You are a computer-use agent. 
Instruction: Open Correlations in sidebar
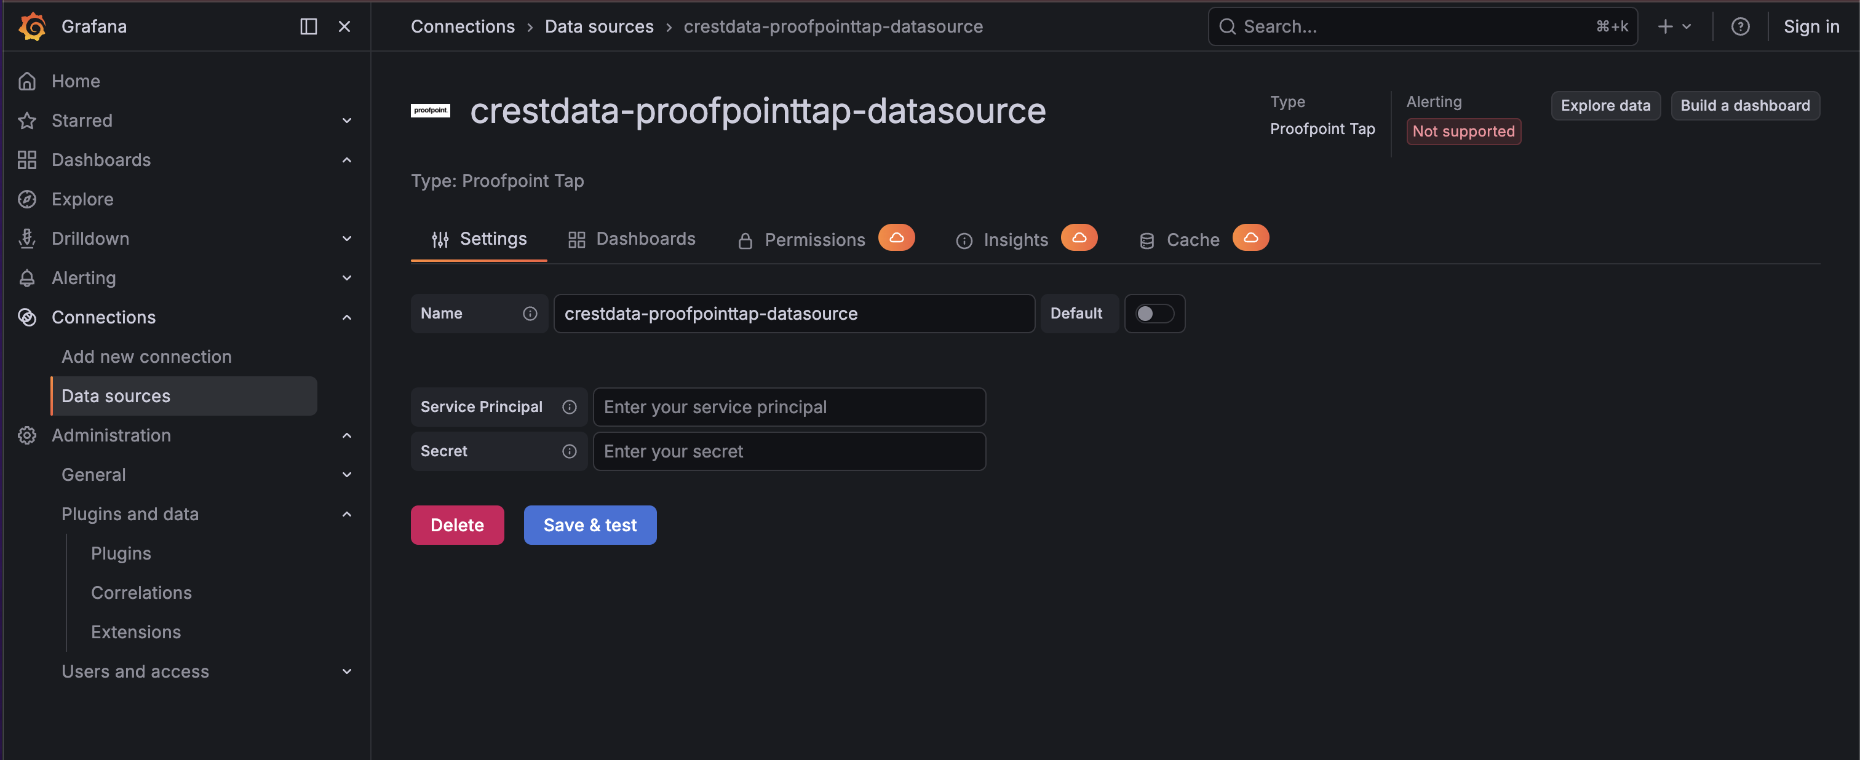(141, 593)
